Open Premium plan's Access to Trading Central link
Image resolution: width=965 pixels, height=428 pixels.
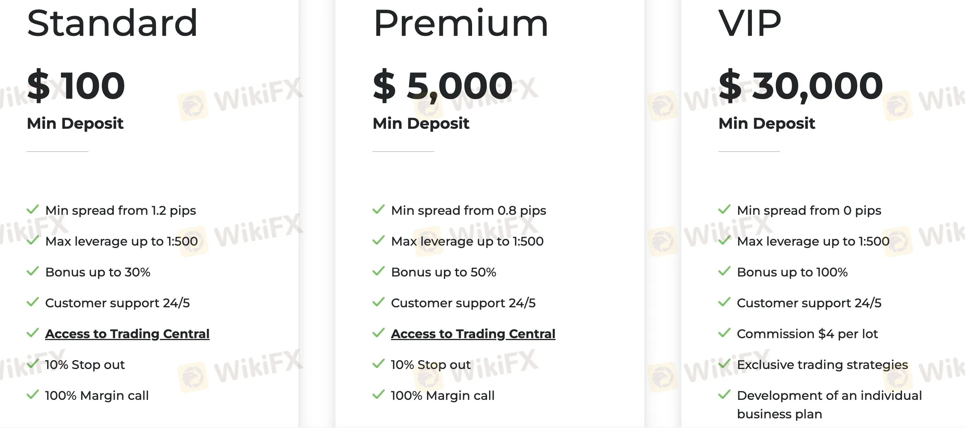click(x=473, y=334)
